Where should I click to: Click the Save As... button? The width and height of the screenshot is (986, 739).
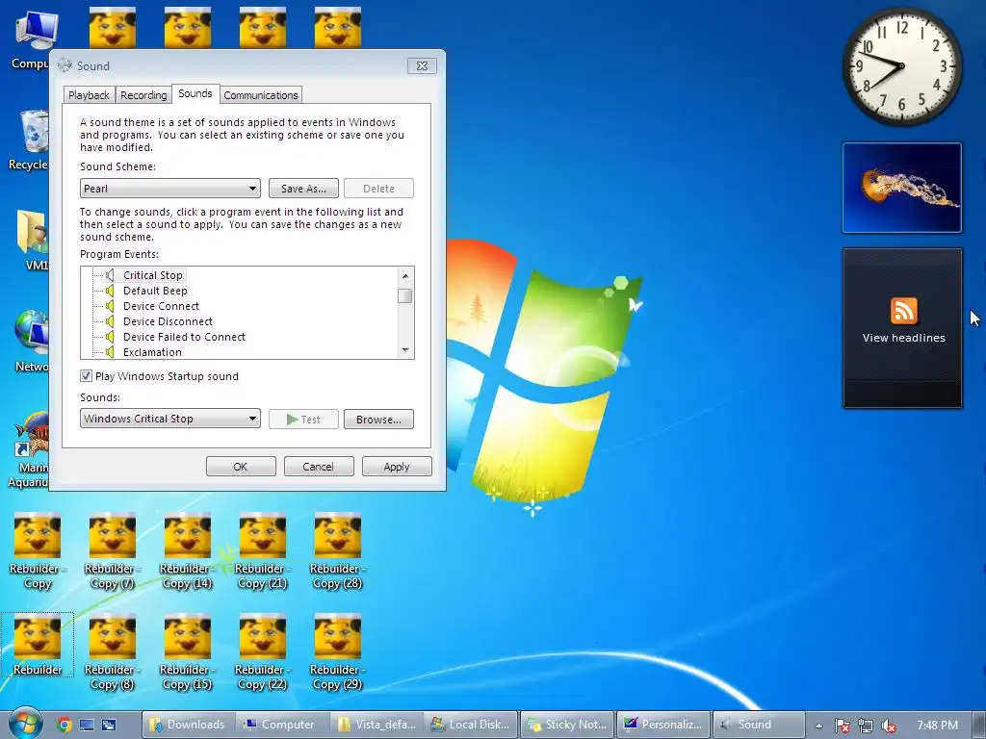(303, 189)
